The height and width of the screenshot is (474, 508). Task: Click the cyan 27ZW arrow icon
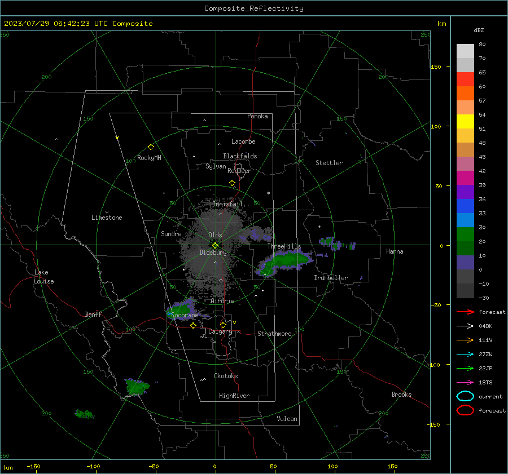(x=465, y=355)
